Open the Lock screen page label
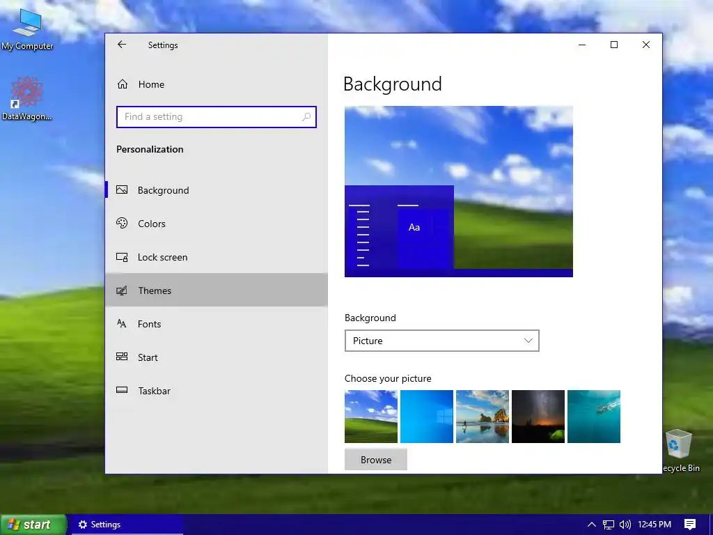The width and height of the screenshot is (713, 535). click(x=163, y=258)
